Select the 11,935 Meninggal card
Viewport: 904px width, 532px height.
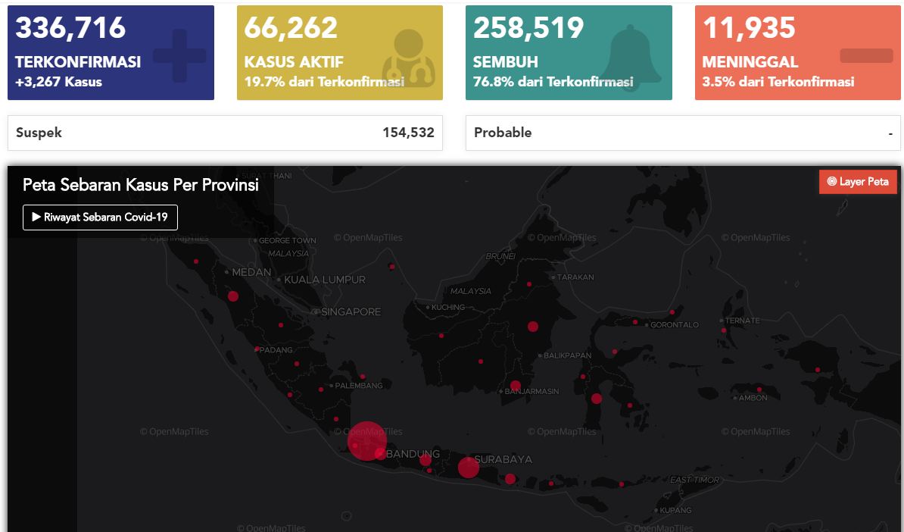(x=797, y=53)
